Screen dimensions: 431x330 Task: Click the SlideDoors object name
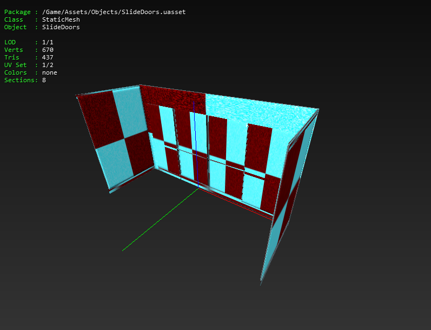pyautogui.click(x=61, y=27)
